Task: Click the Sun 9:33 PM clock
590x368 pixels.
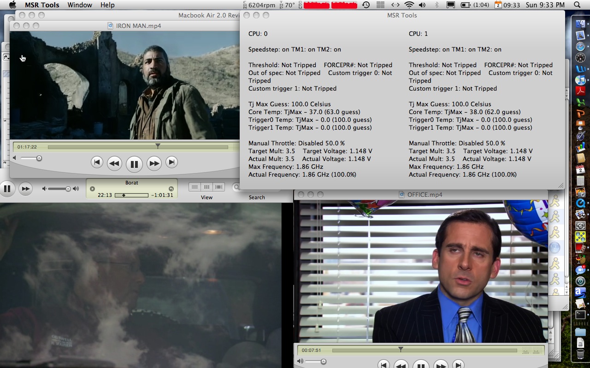Action: coord(545,5)
